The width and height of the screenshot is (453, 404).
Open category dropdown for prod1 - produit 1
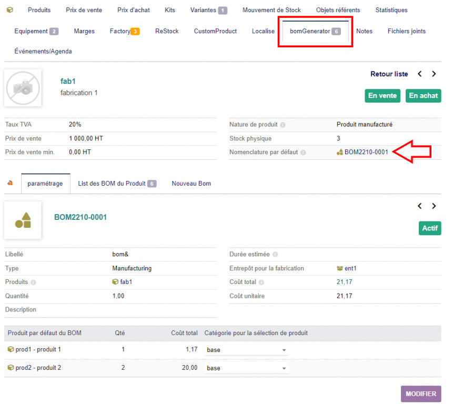[x=246, y=350]
